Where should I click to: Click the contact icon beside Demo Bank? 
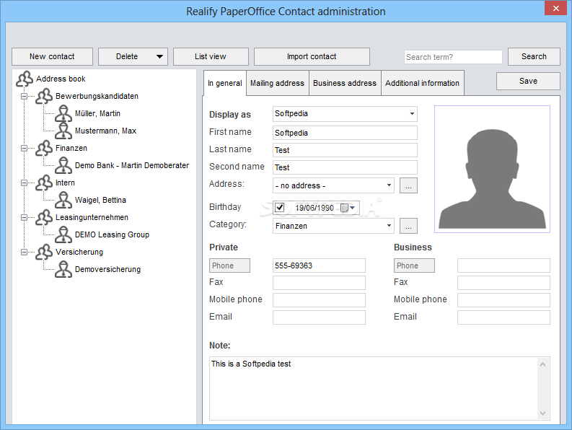(x=63, y=165)
